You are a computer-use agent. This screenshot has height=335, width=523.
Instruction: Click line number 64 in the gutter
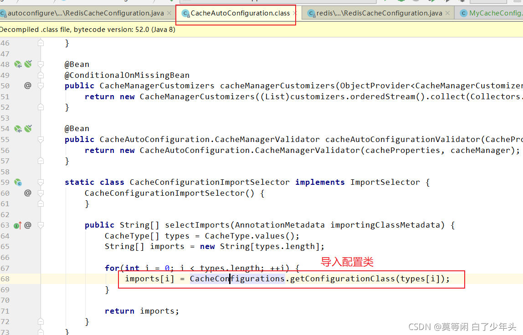click(x=5, y=236)
